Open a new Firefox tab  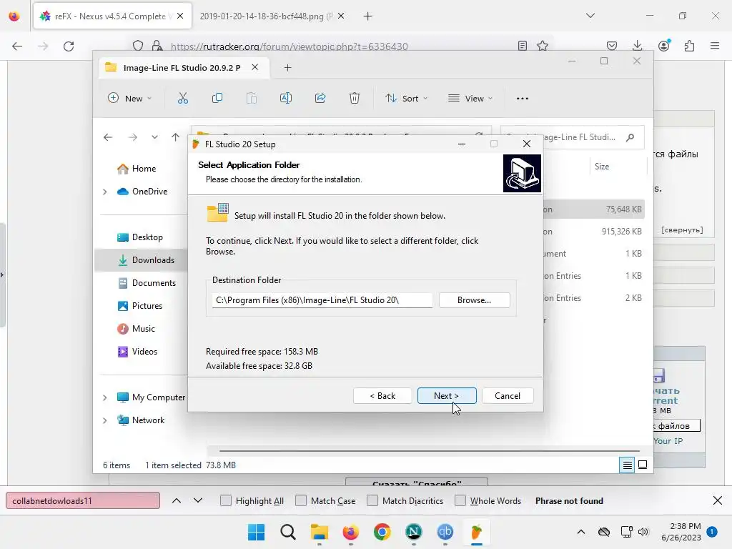tap(368, 16)
